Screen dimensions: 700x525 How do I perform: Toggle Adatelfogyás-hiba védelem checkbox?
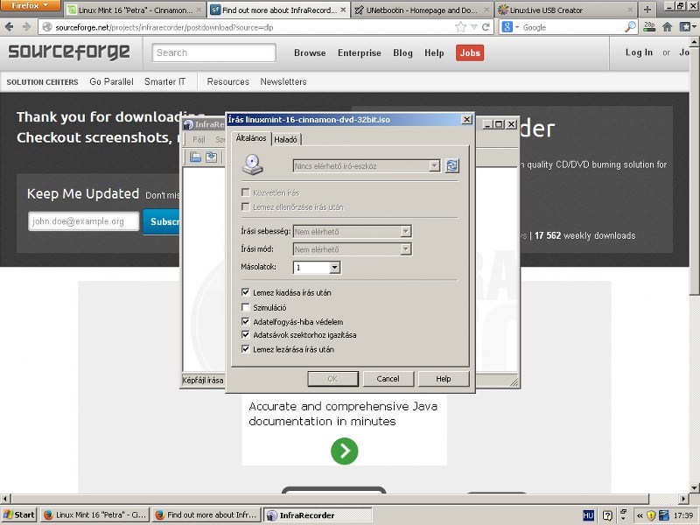[x=245, y=321]
